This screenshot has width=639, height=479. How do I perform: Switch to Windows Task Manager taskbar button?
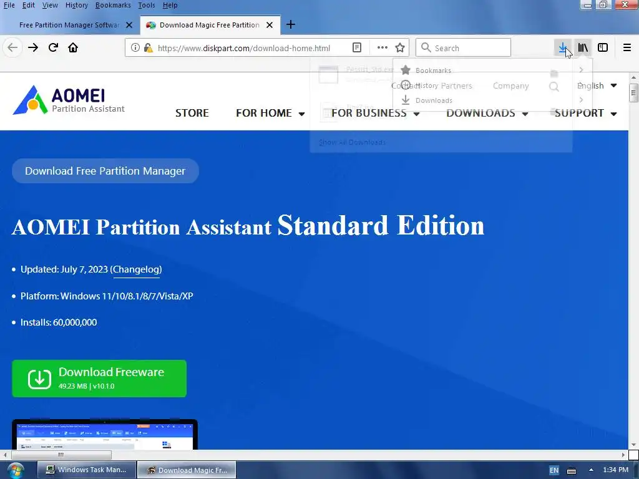tap(86, 470)
